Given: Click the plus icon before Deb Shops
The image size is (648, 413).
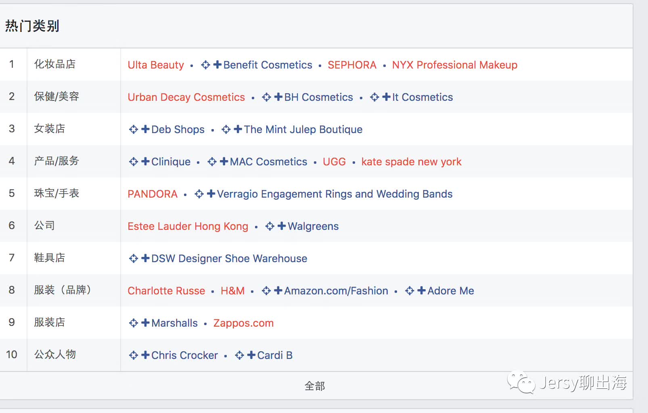Looking at the screenshot, I should tap(146, 129).
